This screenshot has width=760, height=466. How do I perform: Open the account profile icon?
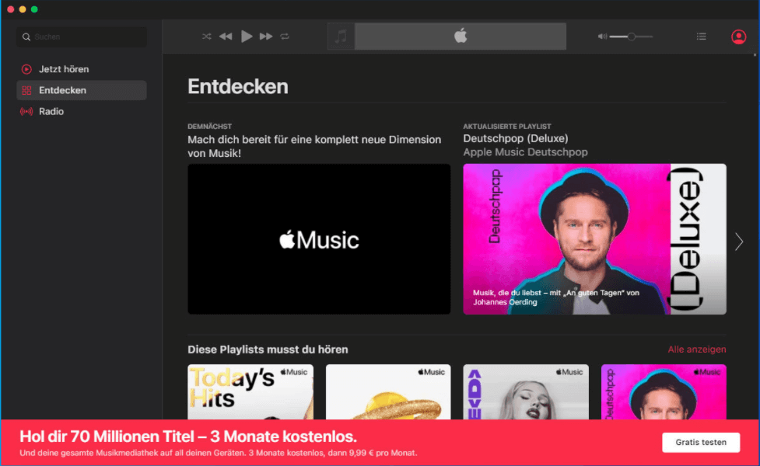[738, 37]
